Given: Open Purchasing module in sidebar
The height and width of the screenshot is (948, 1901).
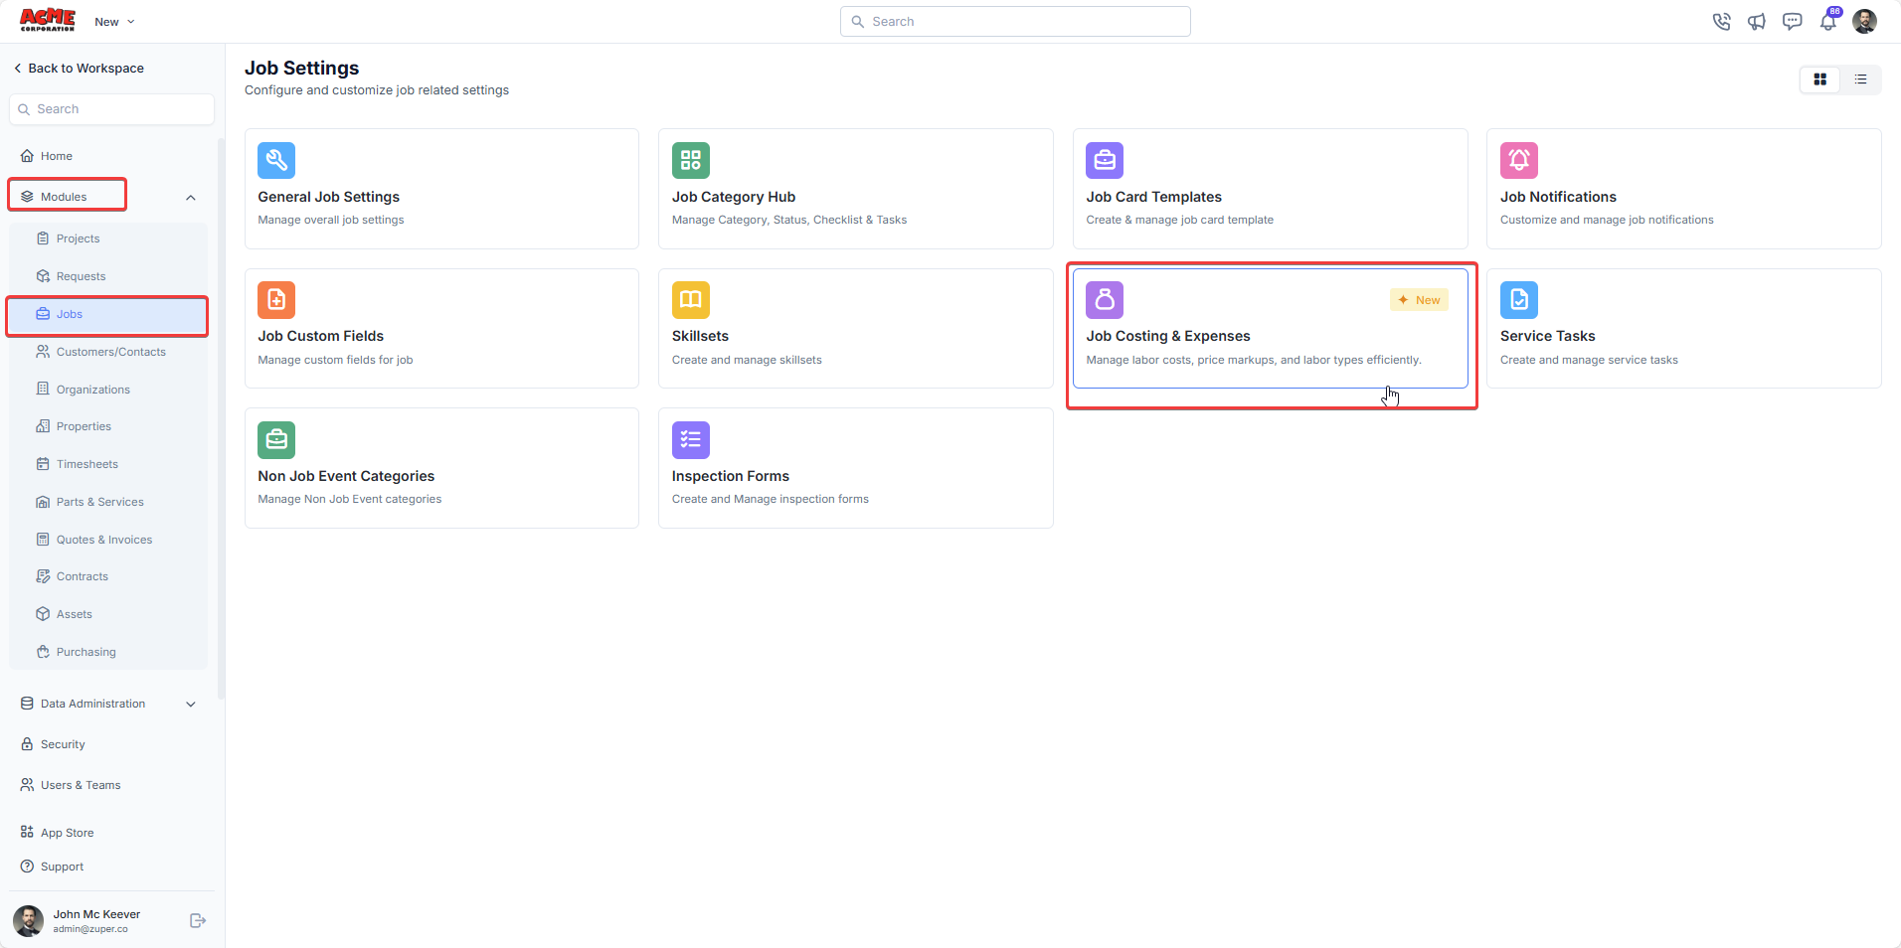Looking at the screenshot, I should 109,652.
